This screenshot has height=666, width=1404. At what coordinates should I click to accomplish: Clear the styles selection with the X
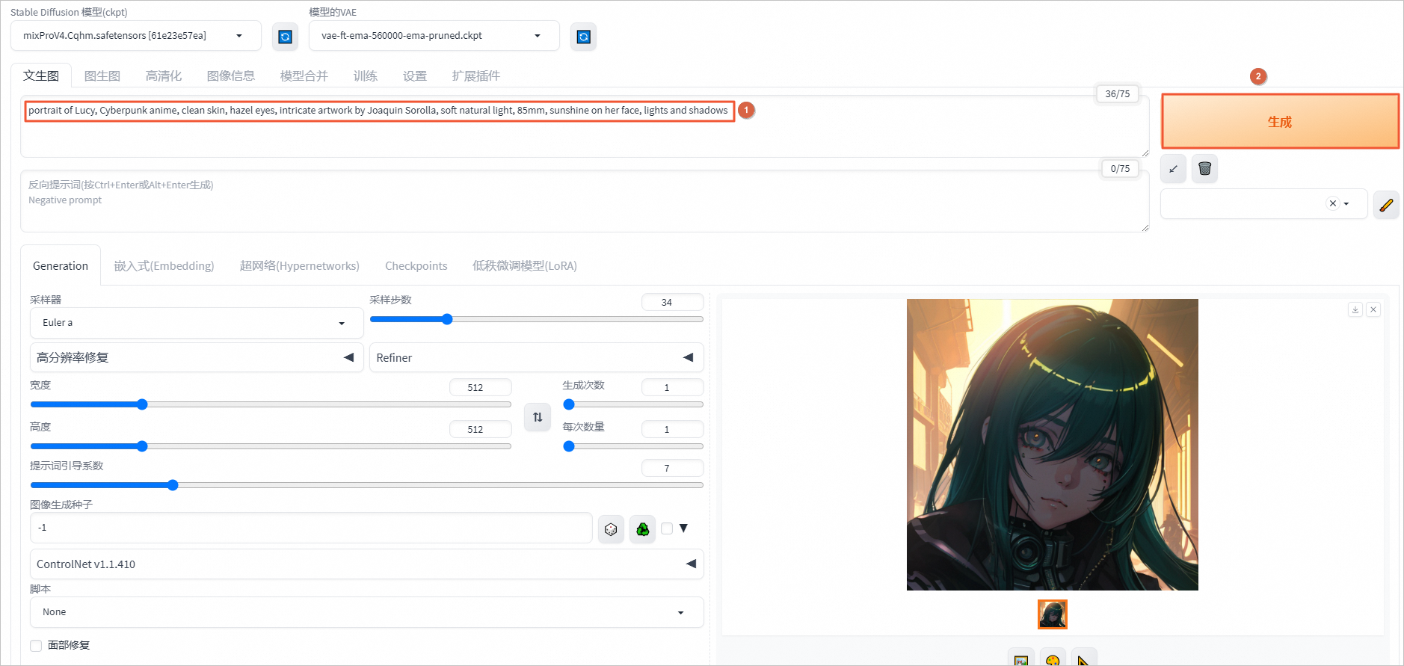[1332, 203]
